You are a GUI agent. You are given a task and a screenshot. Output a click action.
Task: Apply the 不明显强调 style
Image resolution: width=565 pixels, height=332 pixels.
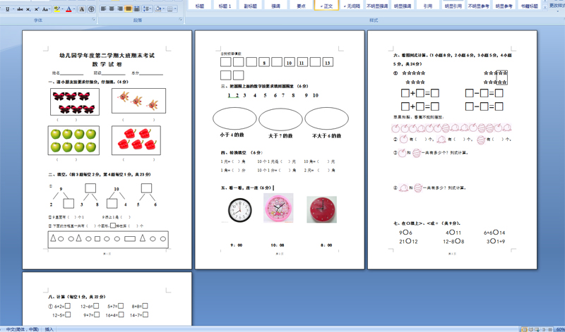[377, 5]
